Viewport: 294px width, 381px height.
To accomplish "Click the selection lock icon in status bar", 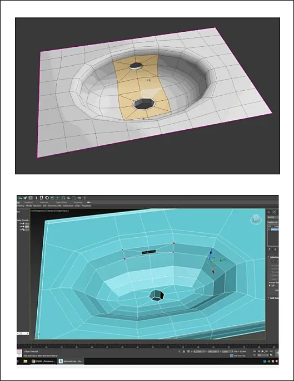I will [184, 351].
